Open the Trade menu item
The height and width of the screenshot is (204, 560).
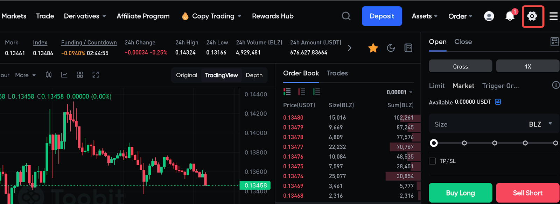(x=45, y=16)
